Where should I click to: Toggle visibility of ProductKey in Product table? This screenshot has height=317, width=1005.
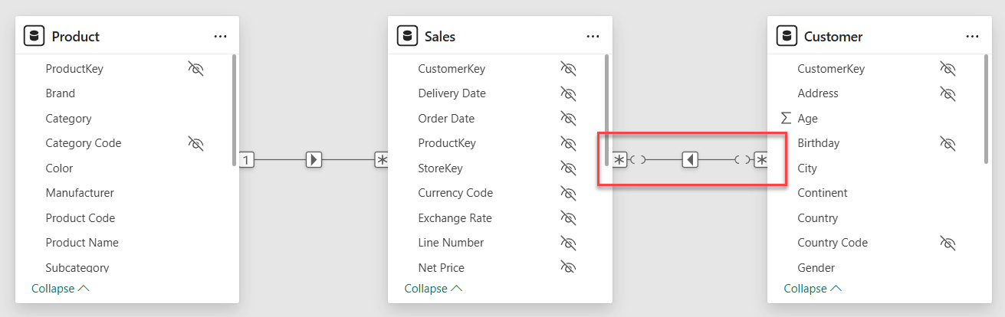(195, 69)
